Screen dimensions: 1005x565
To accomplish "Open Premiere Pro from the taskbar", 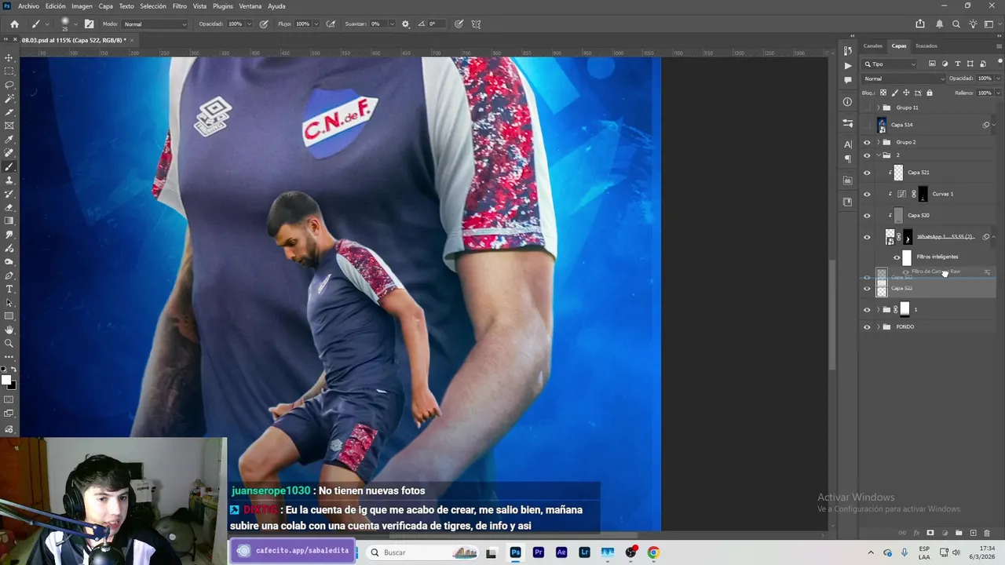I will pyautogui.click(x=539, y=552).
